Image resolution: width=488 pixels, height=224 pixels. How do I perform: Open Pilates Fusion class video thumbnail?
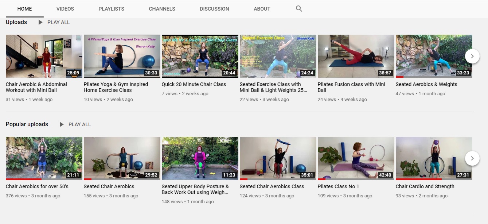coord(356,56)
